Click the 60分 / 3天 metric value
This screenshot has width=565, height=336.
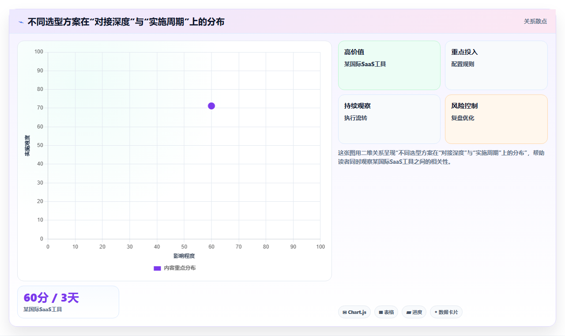[x=51, y=298]
